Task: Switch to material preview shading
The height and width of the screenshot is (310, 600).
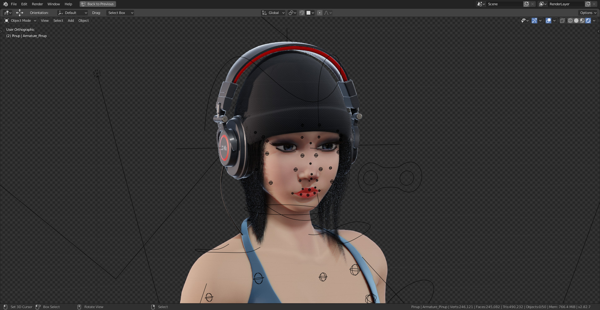Action: (582, 21)
